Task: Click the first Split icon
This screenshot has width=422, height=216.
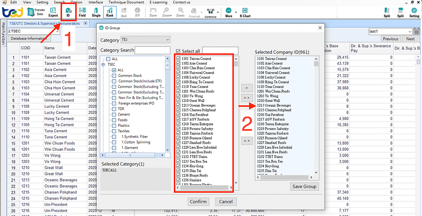Action: pyautogui.click(x=387, y=12)
